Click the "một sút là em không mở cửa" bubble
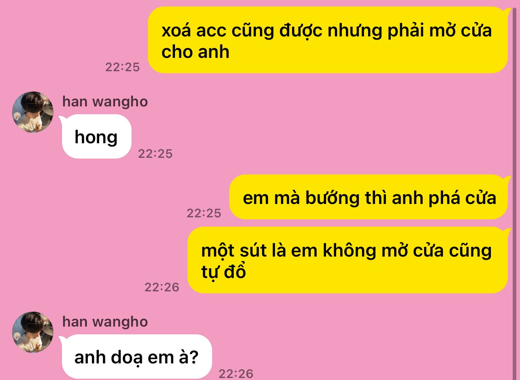Image resolution: width=520 pixels, height=380 pixels. (347, 260)
